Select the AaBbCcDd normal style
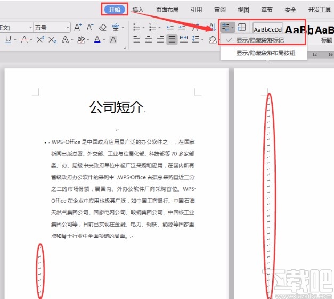The width and height of the screenshot is (334, 299). pos(268,29)
